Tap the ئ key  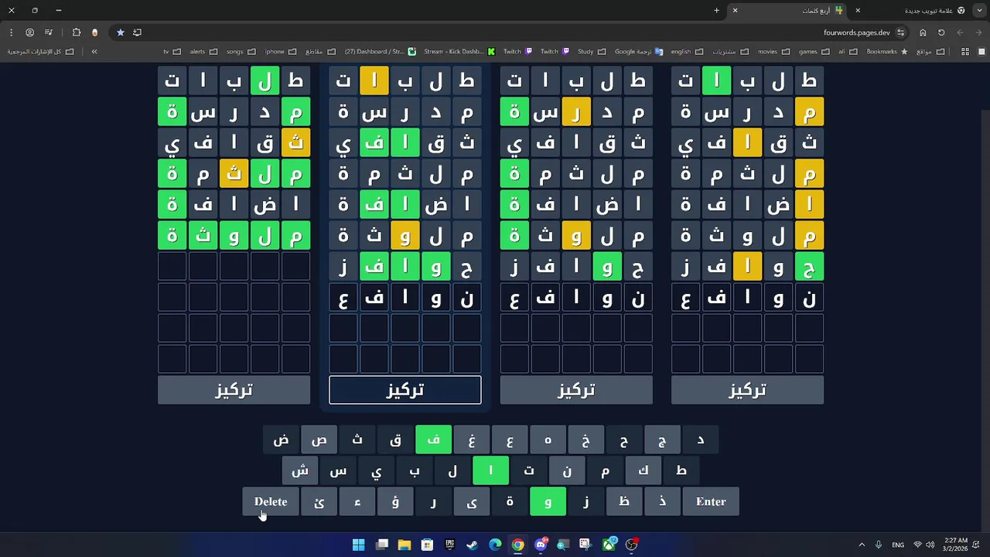click(319, 501)
